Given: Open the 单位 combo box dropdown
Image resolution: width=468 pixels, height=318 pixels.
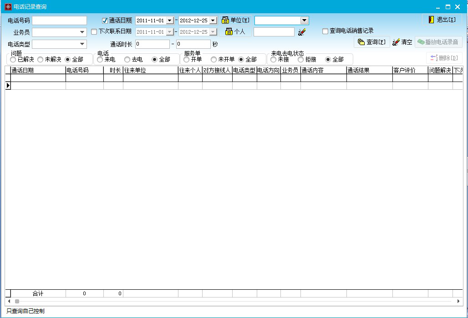Looking at the screenshot, I should (x=304, y=21).
